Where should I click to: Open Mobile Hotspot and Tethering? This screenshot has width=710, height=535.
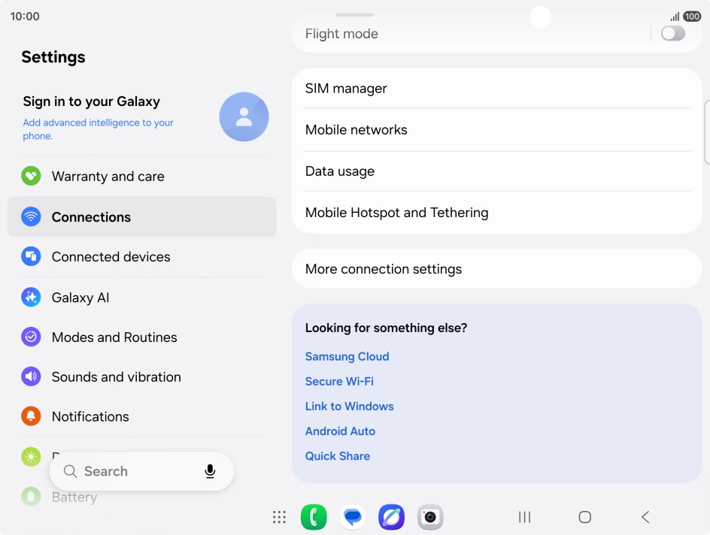point(496,213)
